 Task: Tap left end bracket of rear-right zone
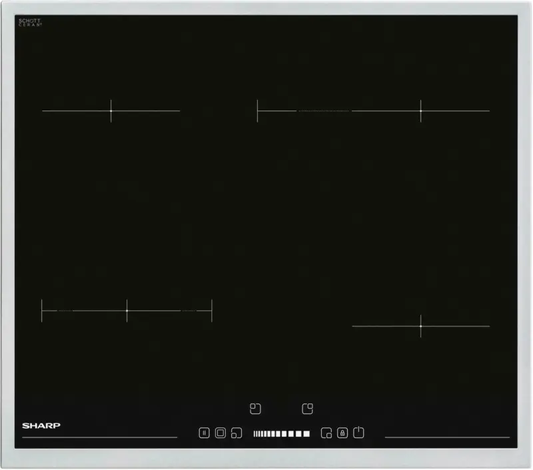point(258,111)
